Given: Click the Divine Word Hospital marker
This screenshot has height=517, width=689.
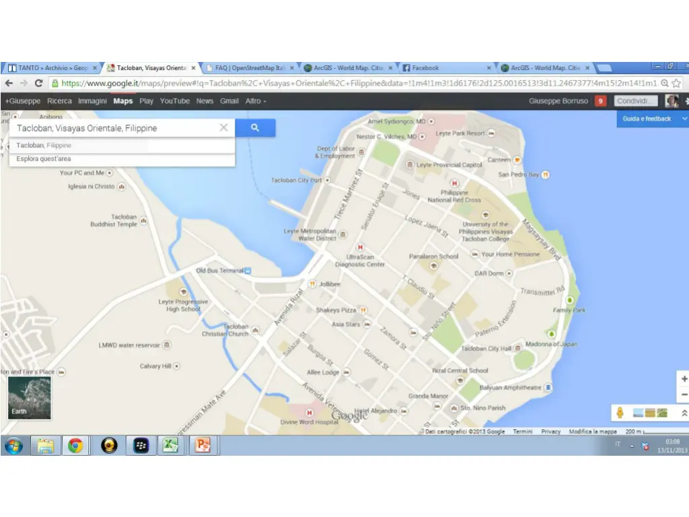Looking at the screenshot, I should 310,413.
